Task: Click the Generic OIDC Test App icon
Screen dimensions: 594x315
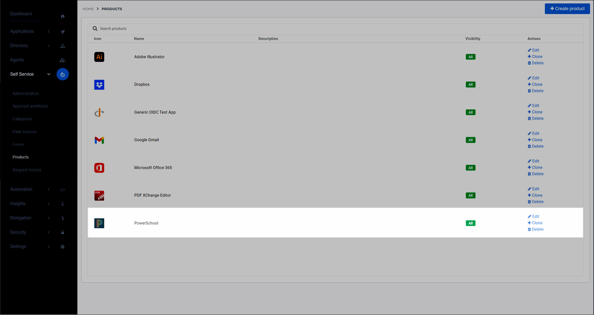Action: click(x=99, y=113)
